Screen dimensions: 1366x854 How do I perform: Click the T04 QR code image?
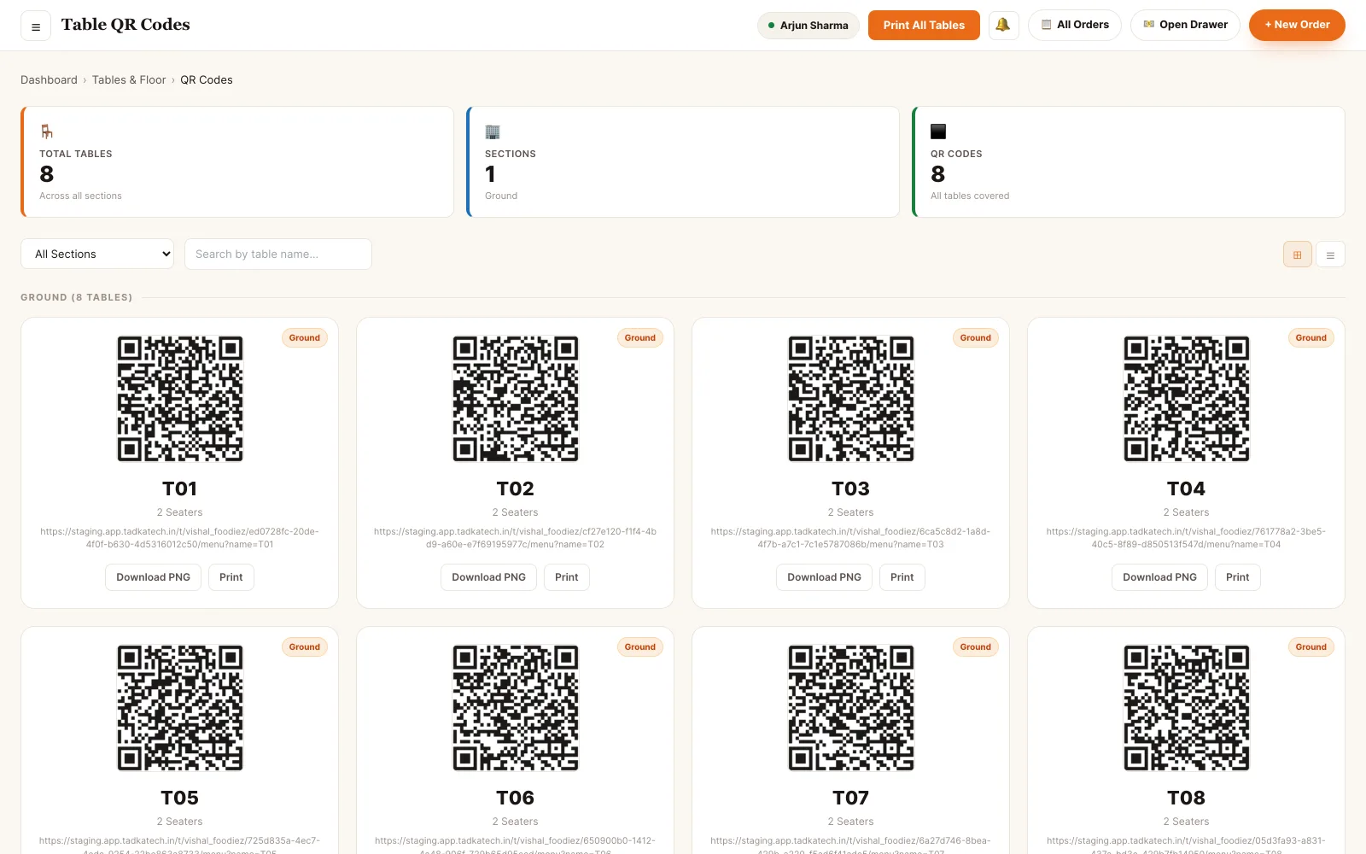pos(1187,399)
